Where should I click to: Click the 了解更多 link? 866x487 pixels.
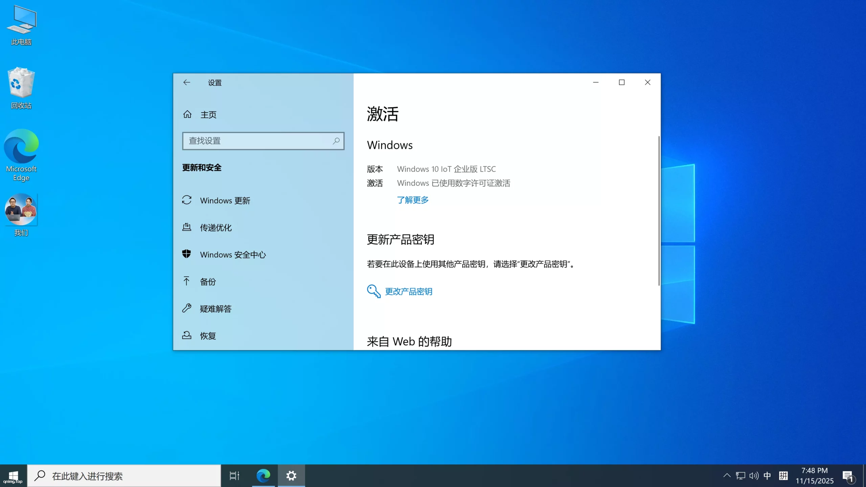tap(412, 200)
